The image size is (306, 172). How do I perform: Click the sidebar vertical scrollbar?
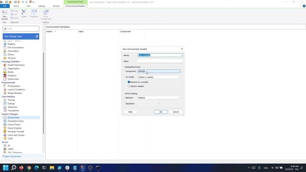(x=44, y=93)
